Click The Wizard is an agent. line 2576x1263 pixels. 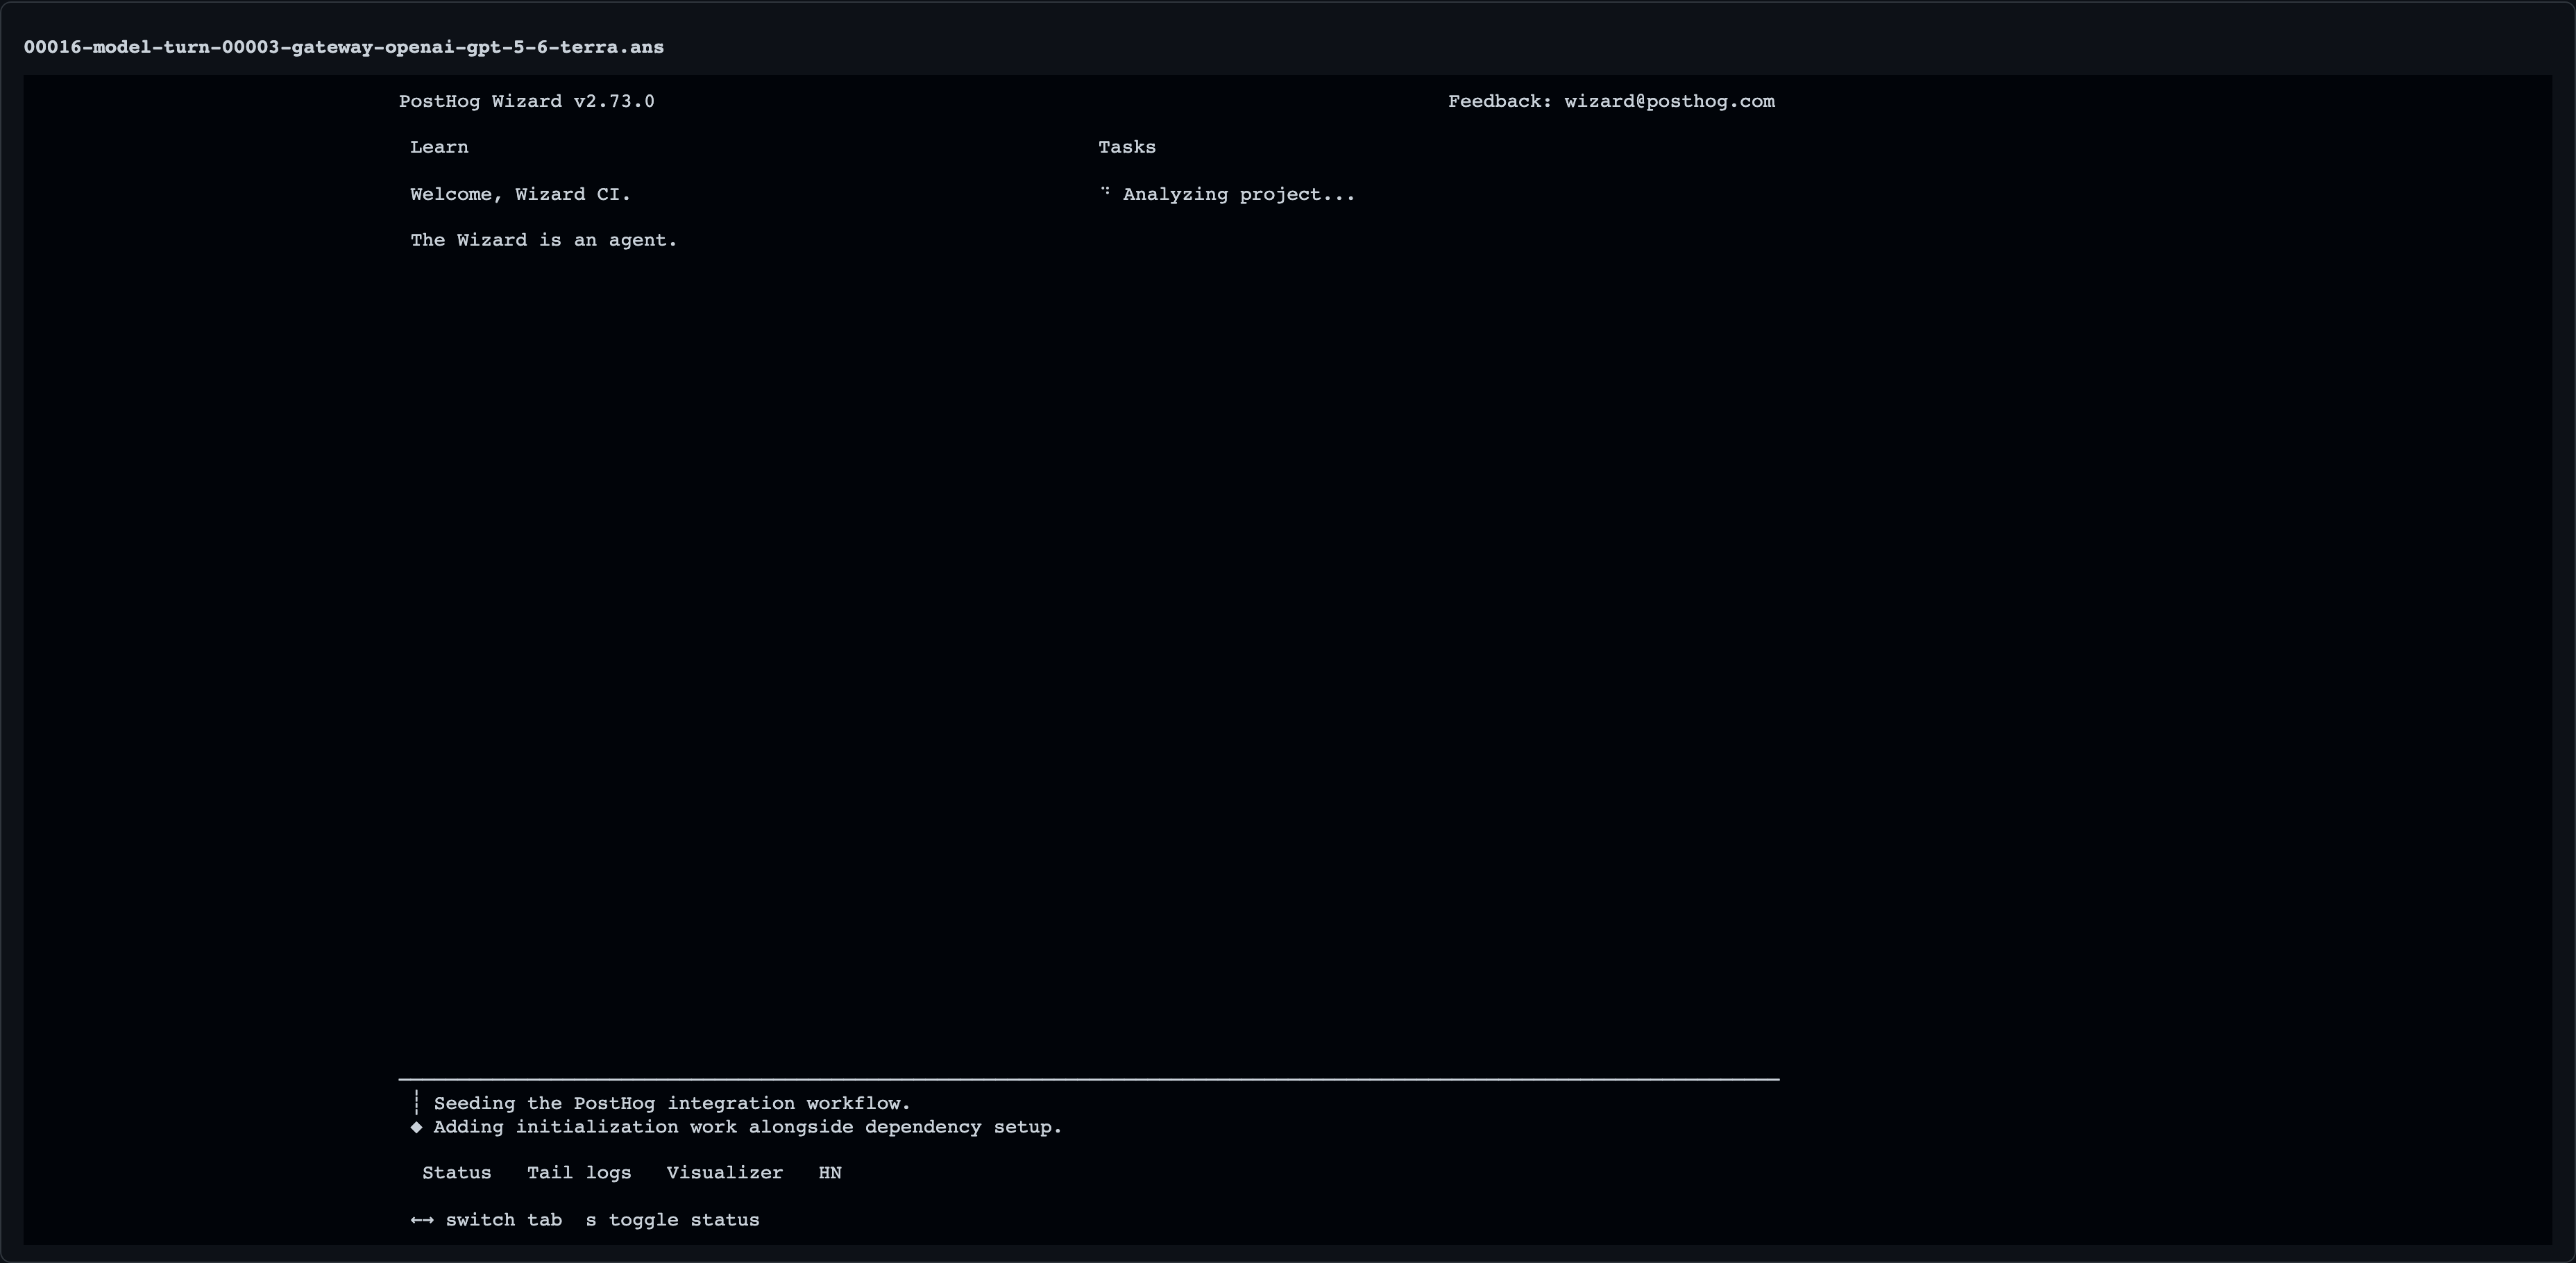pyautogui.click(x=544, y=240)
